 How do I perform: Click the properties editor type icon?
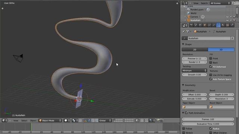tap(185, 25)
